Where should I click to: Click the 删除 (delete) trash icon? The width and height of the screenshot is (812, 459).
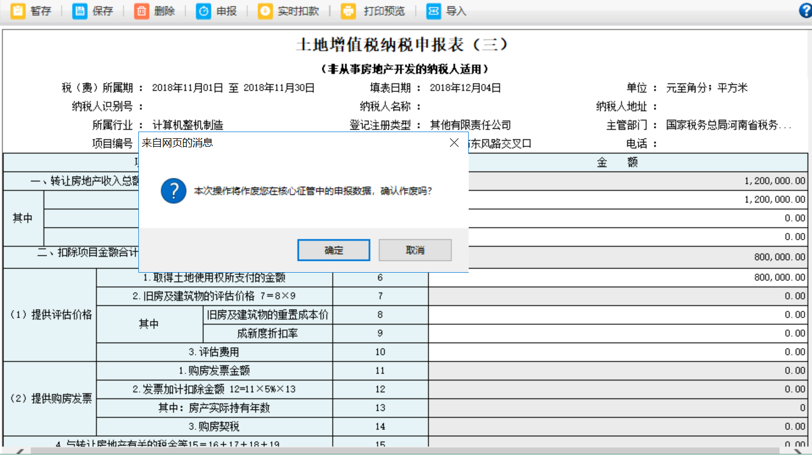coord(142,11)
